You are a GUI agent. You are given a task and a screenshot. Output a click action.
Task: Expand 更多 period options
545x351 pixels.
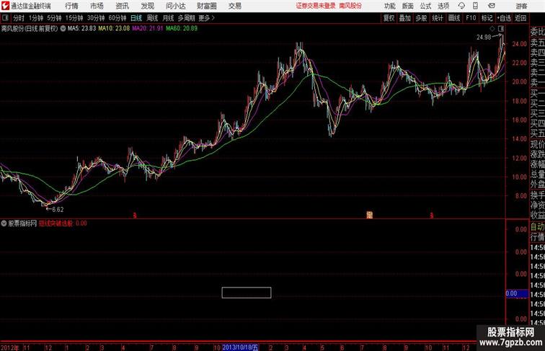[206, 18]
